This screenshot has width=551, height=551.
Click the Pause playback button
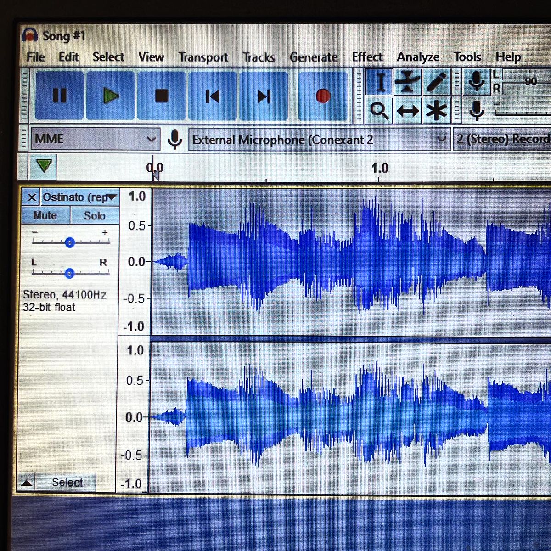point(60,96)
